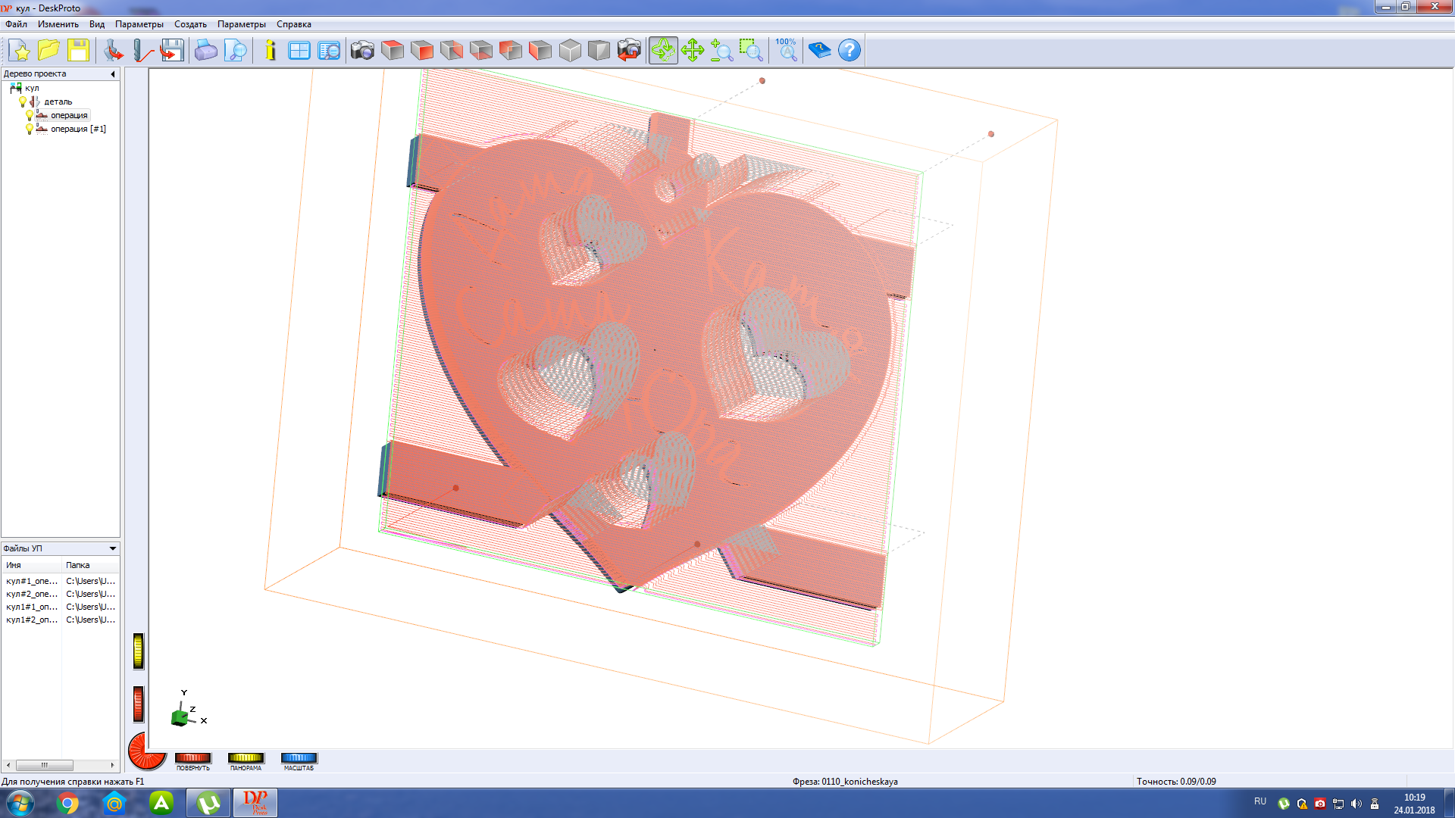Image resolution: width=1455 pixels, height=818 pixels.
Task: Click the Save project floppy icon
Action: 78,51
